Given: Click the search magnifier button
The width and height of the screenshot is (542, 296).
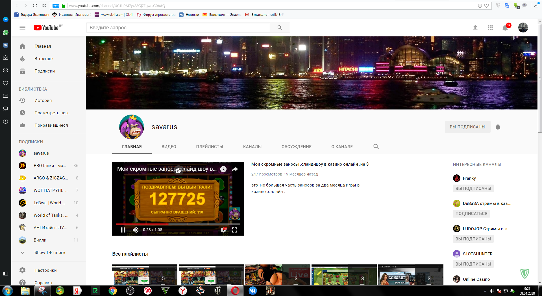Looking at the screenshot, I should coord(280,28).
